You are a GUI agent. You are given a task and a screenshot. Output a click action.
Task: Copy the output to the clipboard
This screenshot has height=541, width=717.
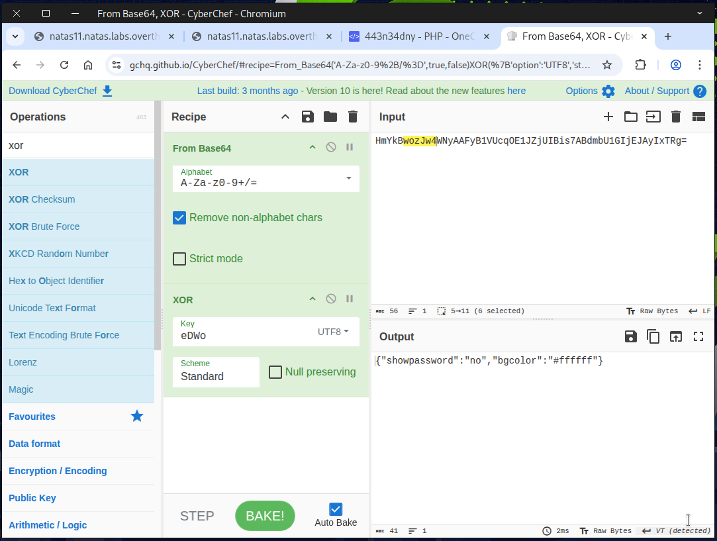(653, 337)
